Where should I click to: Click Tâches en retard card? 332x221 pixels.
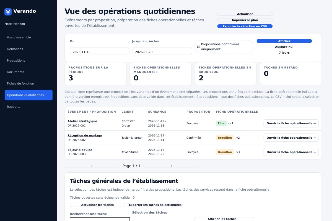point(291,74)
